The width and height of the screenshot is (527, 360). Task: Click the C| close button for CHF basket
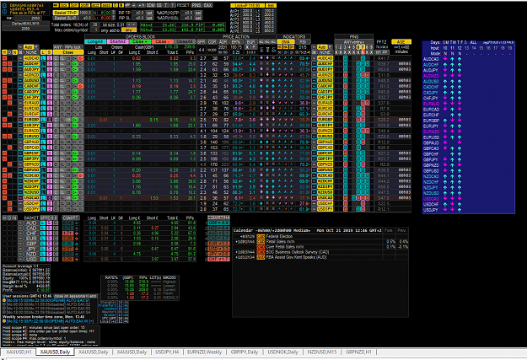pos(56,234)
